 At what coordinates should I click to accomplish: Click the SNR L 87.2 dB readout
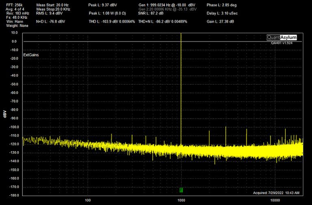click(x=151, y=13)
